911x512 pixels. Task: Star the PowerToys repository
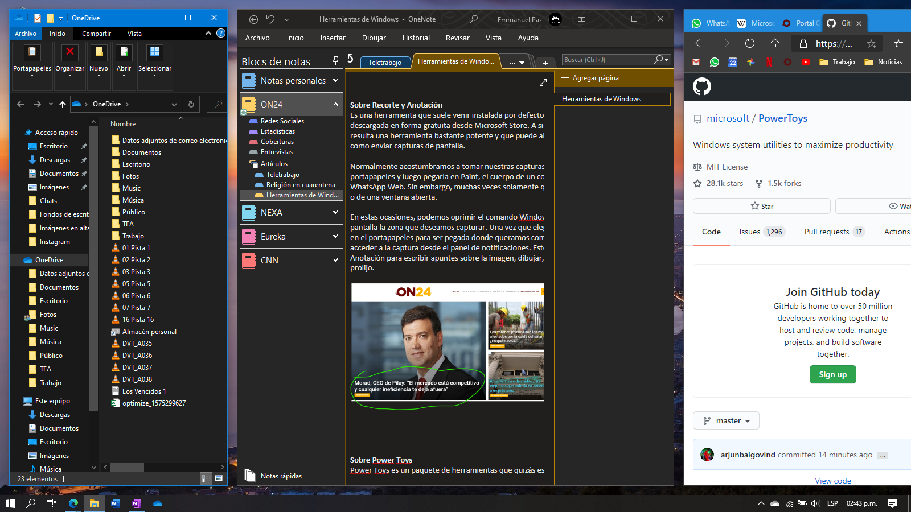click(762, 206)
